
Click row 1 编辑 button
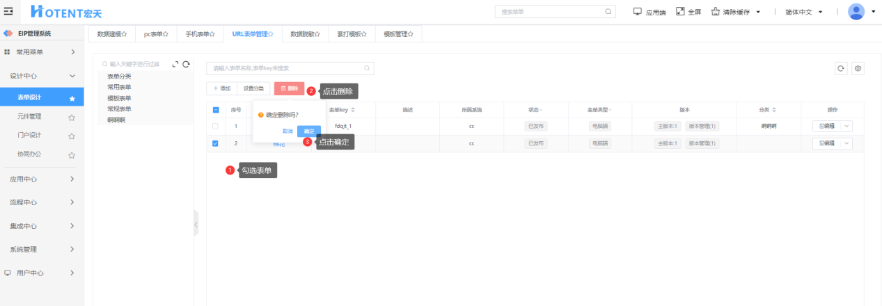coord(827,126)
